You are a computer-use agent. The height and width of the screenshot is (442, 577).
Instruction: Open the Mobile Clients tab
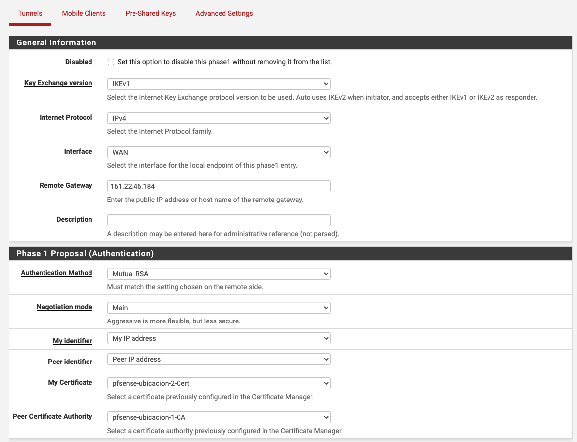(84, 14)
